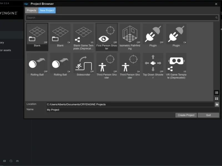222x166 pixels.
Task: Pick the Top Down Shooter template
Action: coord(153,66)
